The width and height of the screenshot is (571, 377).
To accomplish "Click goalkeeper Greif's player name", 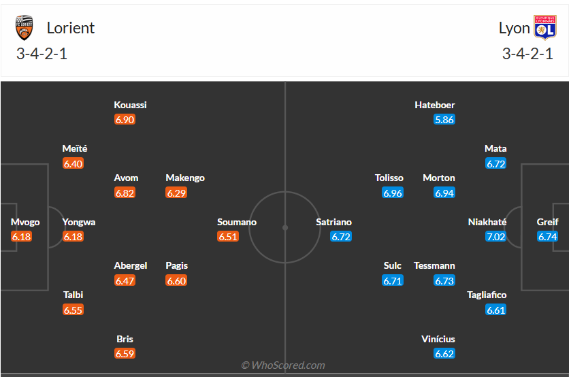I will click(547, 222).
